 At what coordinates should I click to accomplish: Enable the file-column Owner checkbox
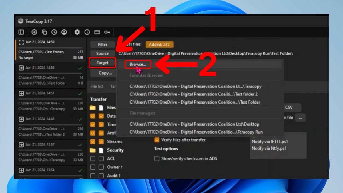(x=101, y=167)
